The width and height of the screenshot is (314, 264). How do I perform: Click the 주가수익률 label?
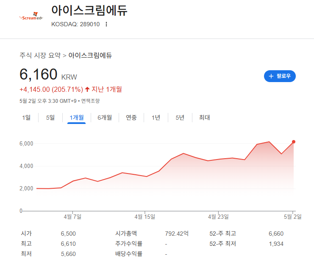[x=128, y=244]
